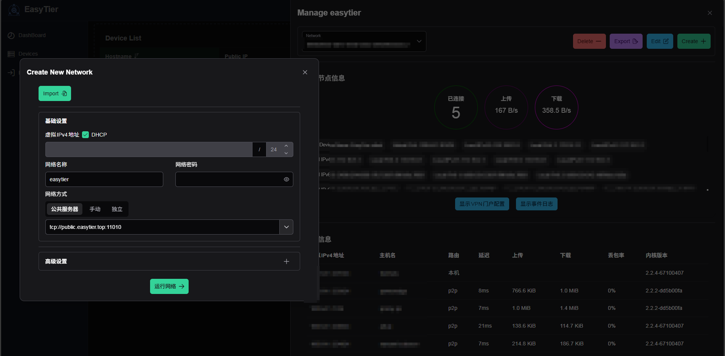Open the DashBoard sidebar item
Image resolution: width=725 pixels, height=356 pixels.
26,35
